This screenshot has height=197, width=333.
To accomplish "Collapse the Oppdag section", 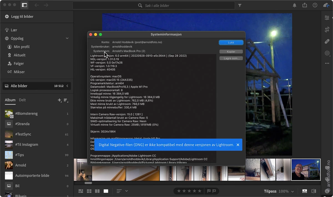I will (67, 38).
